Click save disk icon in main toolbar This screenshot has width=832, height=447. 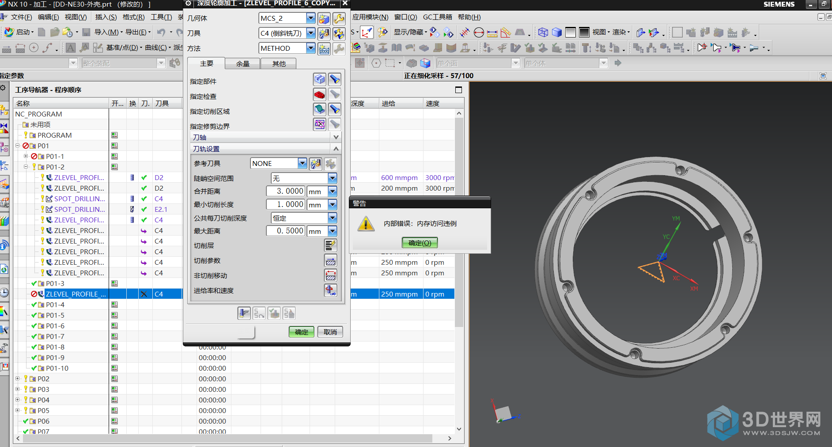(86, 32)
